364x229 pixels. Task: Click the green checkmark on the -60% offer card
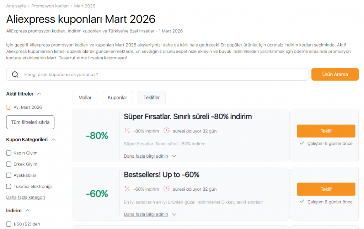coord(302,201)
